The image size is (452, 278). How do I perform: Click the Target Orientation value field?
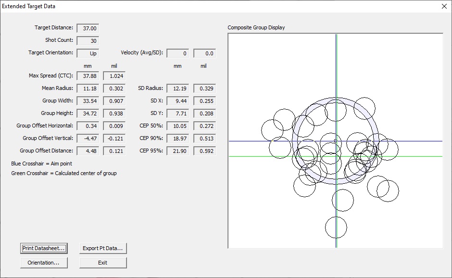(x=88, y=53)
